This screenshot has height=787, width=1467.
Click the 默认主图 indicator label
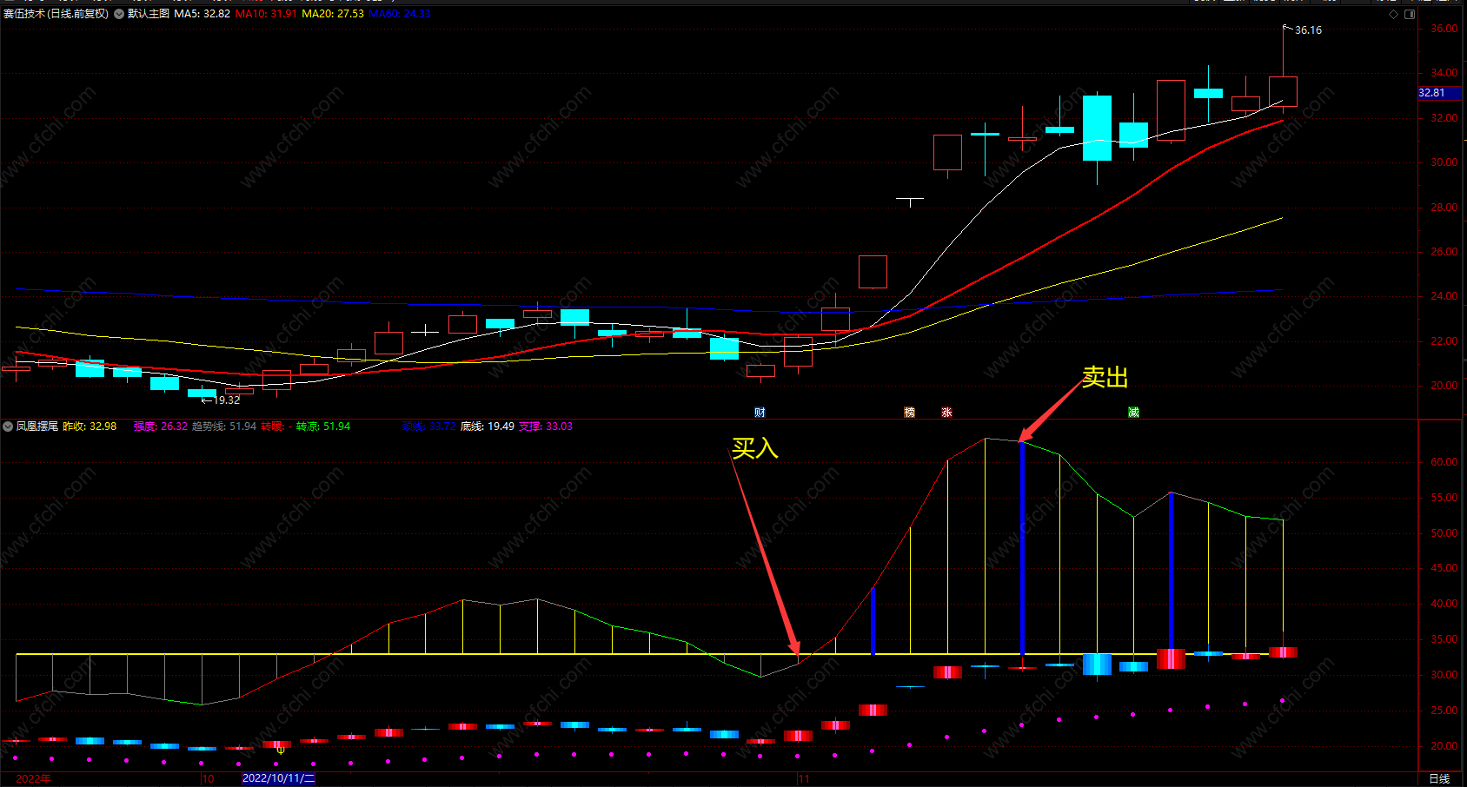point(149,14)
